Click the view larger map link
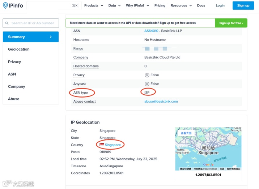The image size is (259, 189). 186,133
